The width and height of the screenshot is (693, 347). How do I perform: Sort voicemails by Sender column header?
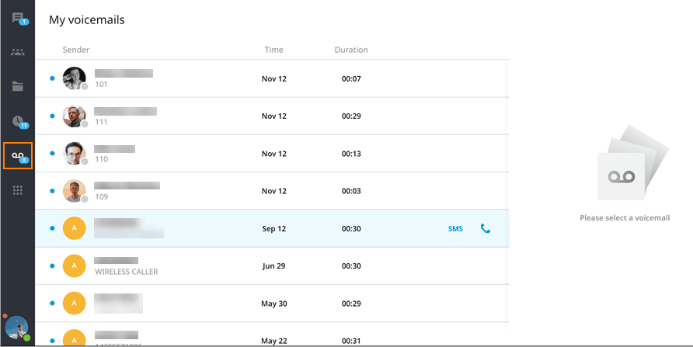tap(76, 50)
